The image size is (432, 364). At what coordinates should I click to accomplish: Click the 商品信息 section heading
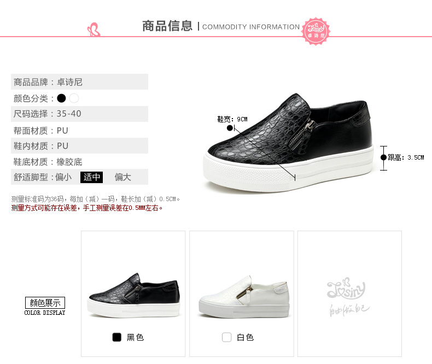tap(167, 26)
